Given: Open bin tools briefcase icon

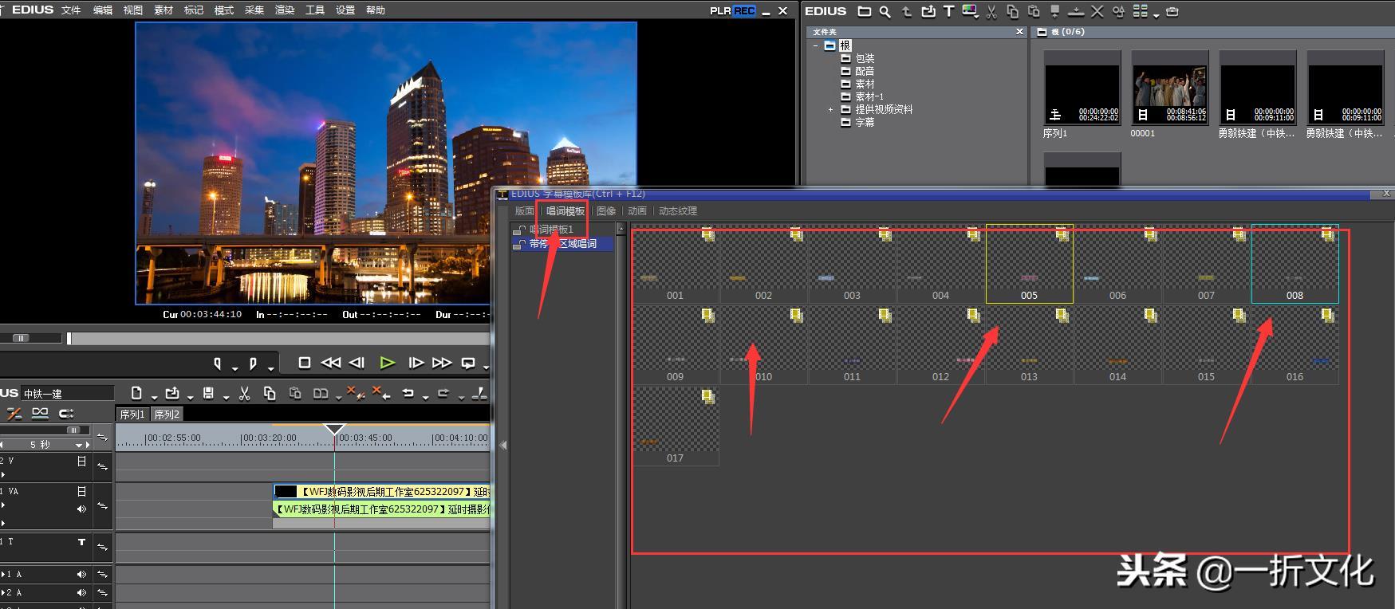Looking at the screenshot, I should point(1172,11).
